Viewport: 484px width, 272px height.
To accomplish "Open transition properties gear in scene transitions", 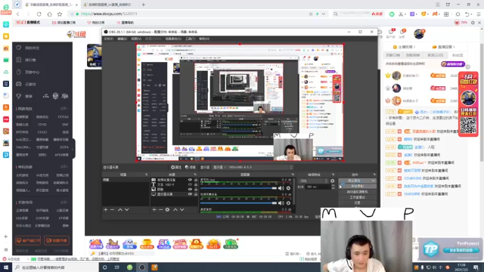I will (x=333, y=181).
